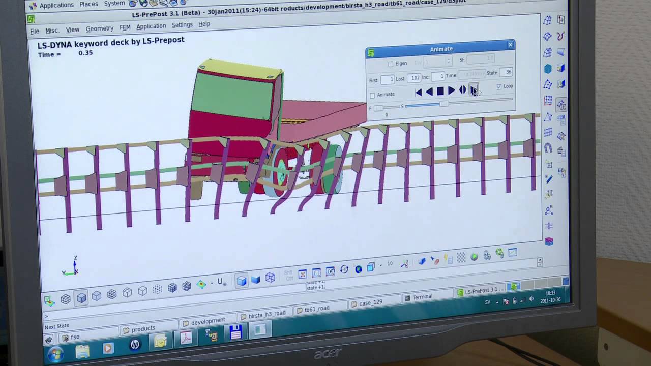Click the magnet icon in right toolbar

548,148
